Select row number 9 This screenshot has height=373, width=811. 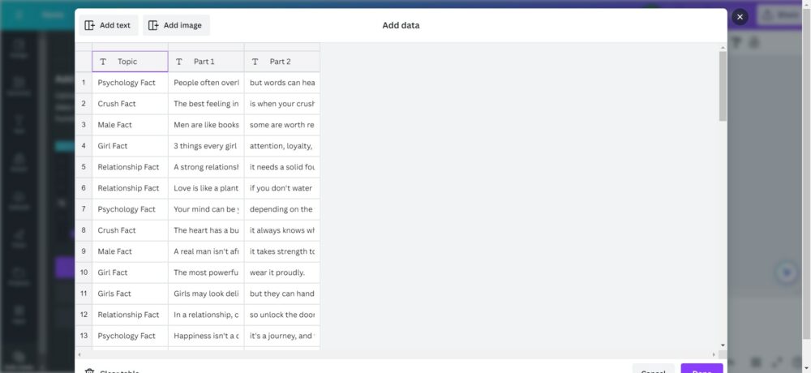84,251
